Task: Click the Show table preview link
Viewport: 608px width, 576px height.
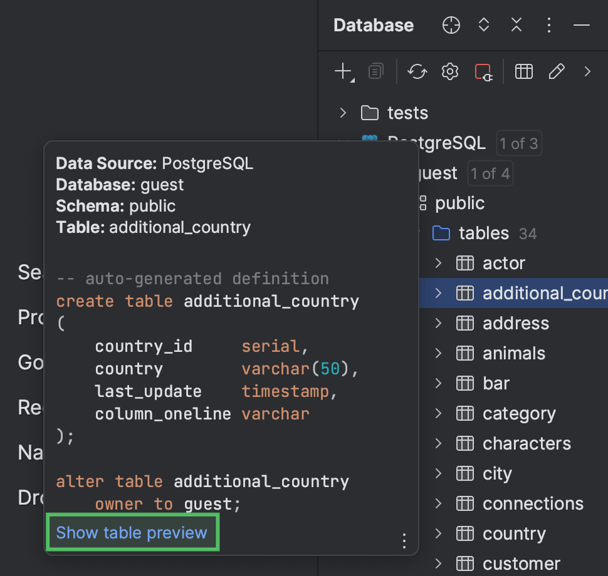Action: tap(132, 533)
